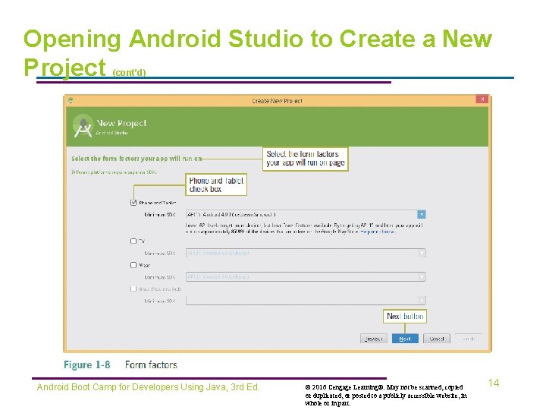This screenshot has height=410, width=546.
Task: Click 'Select the form factors your app will run on' heading
Action: (x=136, y=159)
